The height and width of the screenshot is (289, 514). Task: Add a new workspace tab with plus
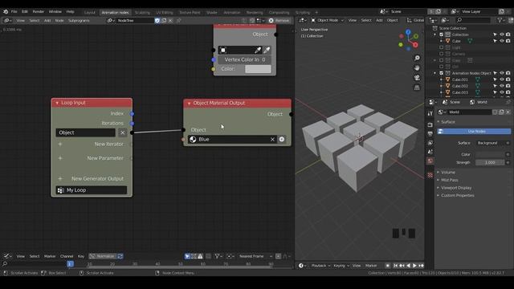(316, 13)
